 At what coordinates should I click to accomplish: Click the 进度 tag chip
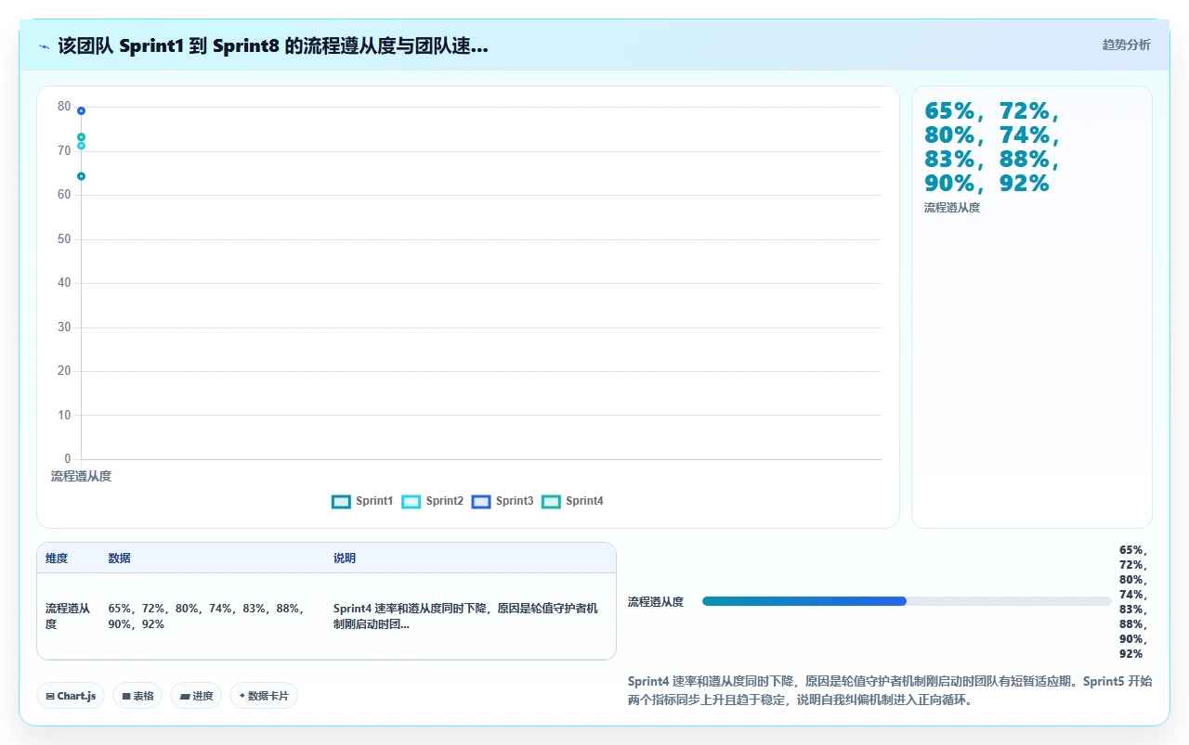[x=196, y=696]
